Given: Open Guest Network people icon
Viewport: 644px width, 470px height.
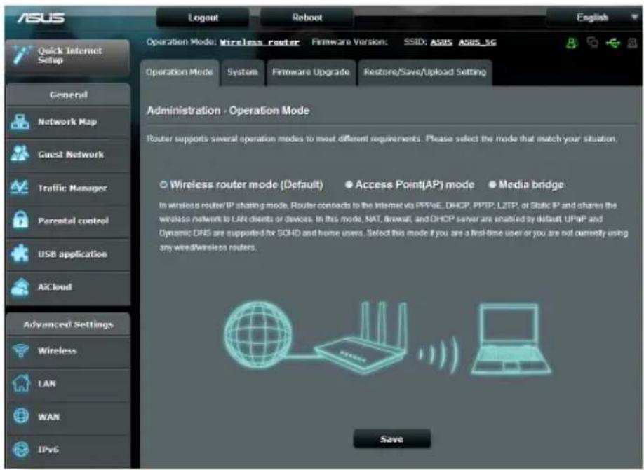Looking at the screenshot, I should tap(20, 154).
